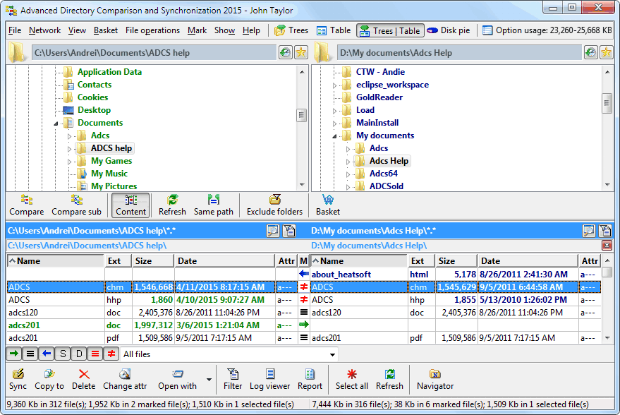Click Exclude folders tool
Screen dimensions: 620x415
pos(274,205)
